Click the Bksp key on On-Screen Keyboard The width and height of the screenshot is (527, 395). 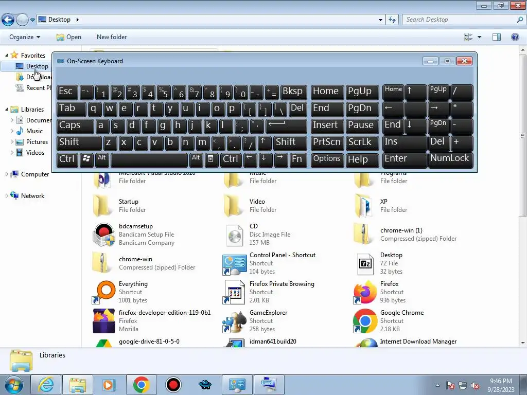(x=293, y=92)
